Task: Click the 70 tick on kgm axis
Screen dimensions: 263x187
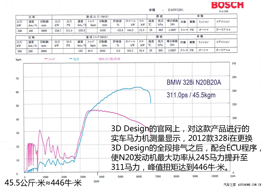Action: 17,79
